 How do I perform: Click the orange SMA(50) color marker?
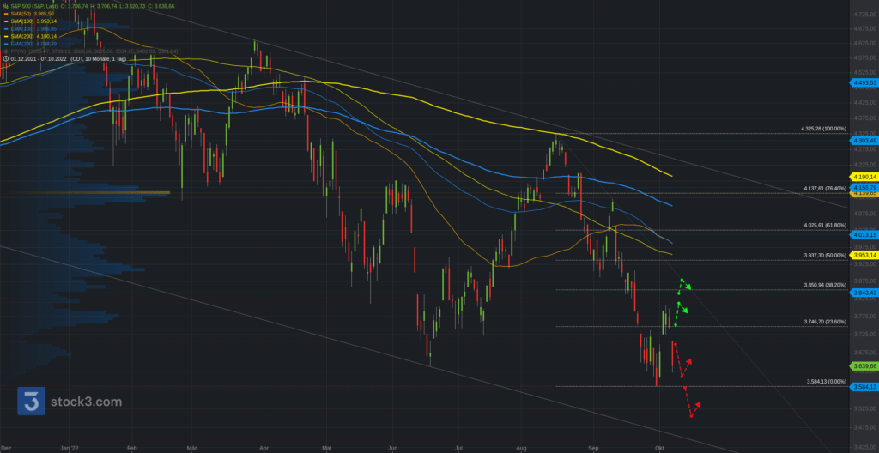(6, 14)
